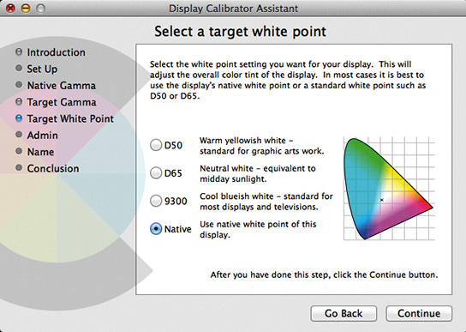466x332 pixels.
Task: Select the 9300 cool white radio button
Action: (156, 201)
